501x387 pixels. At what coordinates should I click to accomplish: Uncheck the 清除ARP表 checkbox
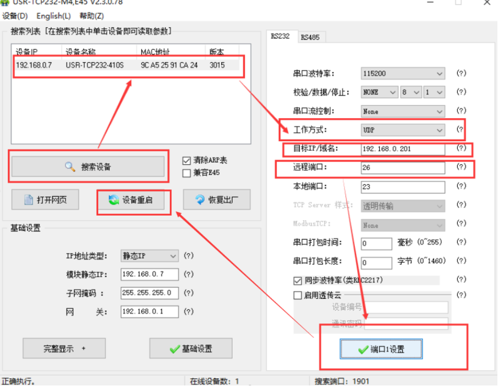point(187,161)
